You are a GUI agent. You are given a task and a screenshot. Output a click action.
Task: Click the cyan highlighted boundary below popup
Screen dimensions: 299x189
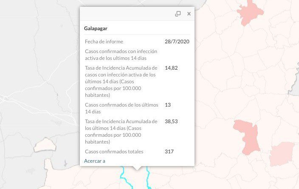(124, 175)
